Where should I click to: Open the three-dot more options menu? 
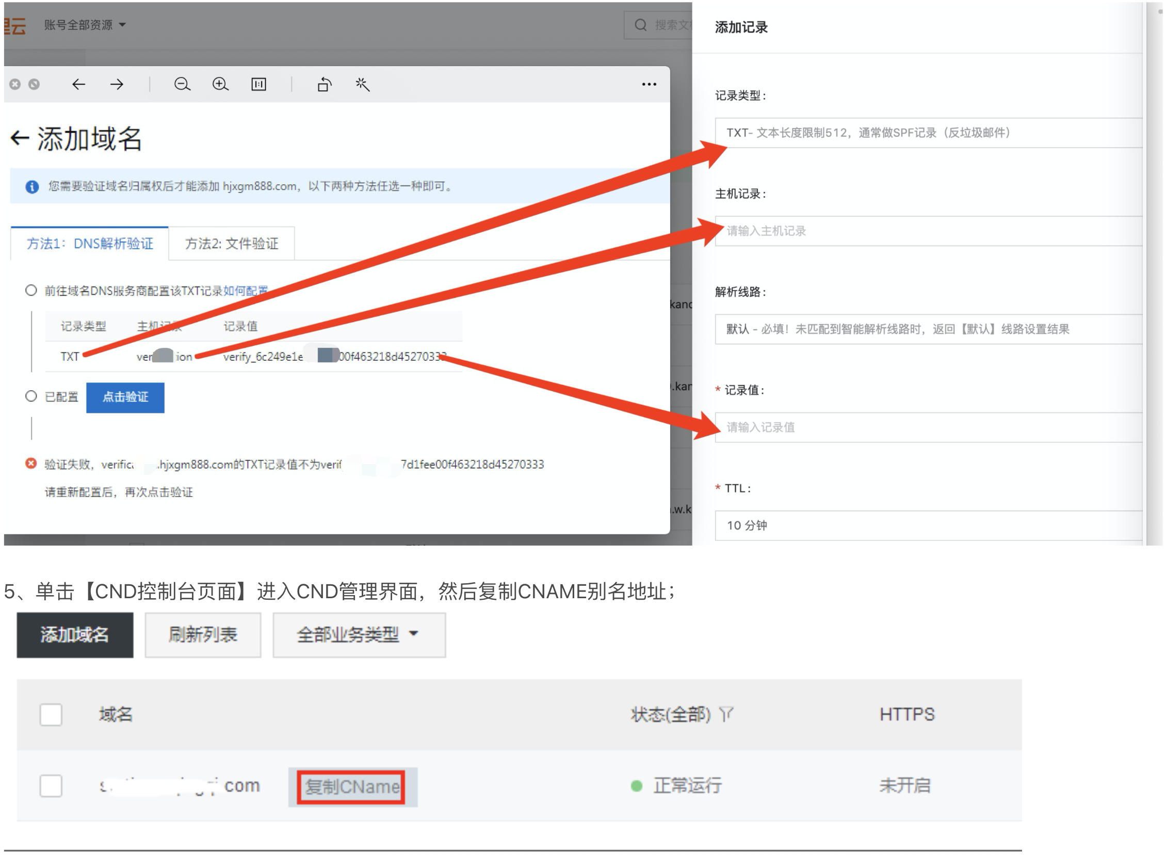(649, 84)
